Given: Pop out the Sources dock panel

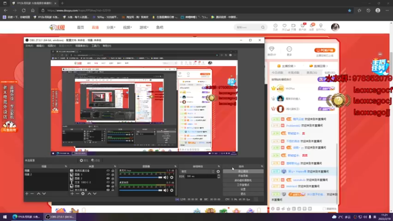Looking at the screenshot, I should [115, 166].
